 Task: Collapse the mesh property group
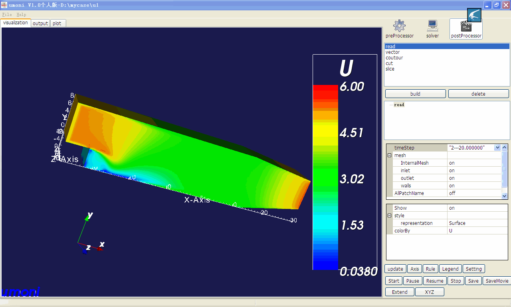(389, 155)
